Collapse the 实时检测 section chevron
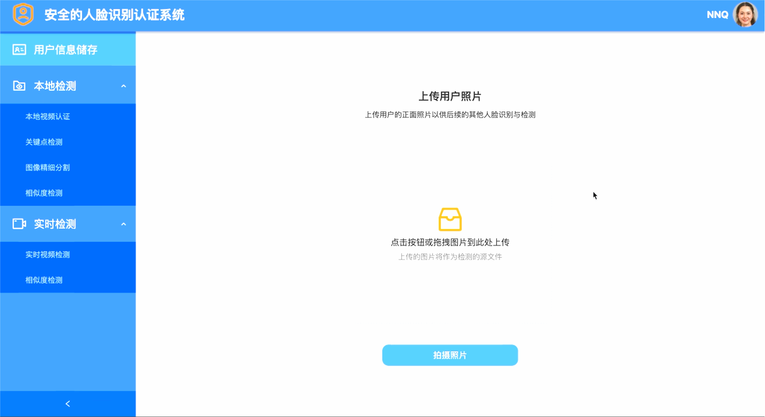The height and width of the screenshot is (417, 765). [123, 224]
